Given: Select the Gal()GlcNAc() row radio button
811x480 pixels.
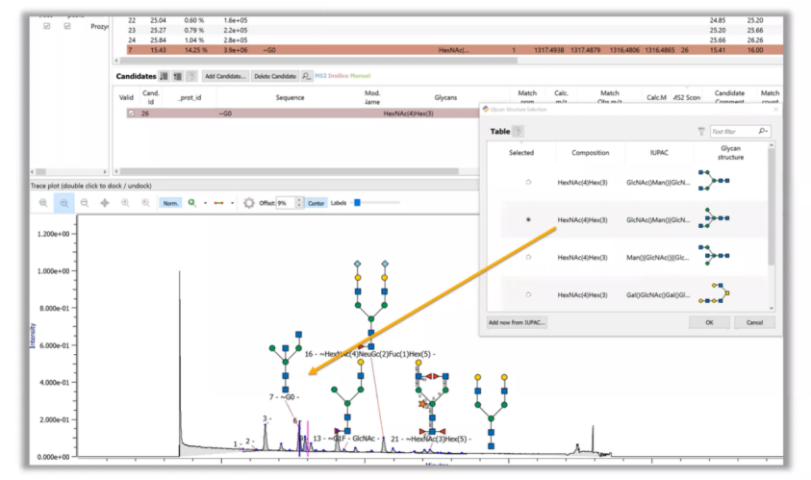Looking at the screenshot, I should (528, 294).
